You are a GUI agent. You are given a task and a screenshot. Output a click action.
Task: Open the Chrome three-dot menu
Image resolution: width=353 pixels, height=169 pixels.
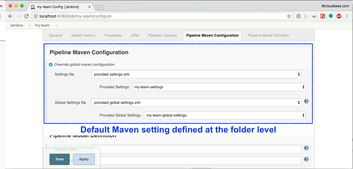point(347,16)
